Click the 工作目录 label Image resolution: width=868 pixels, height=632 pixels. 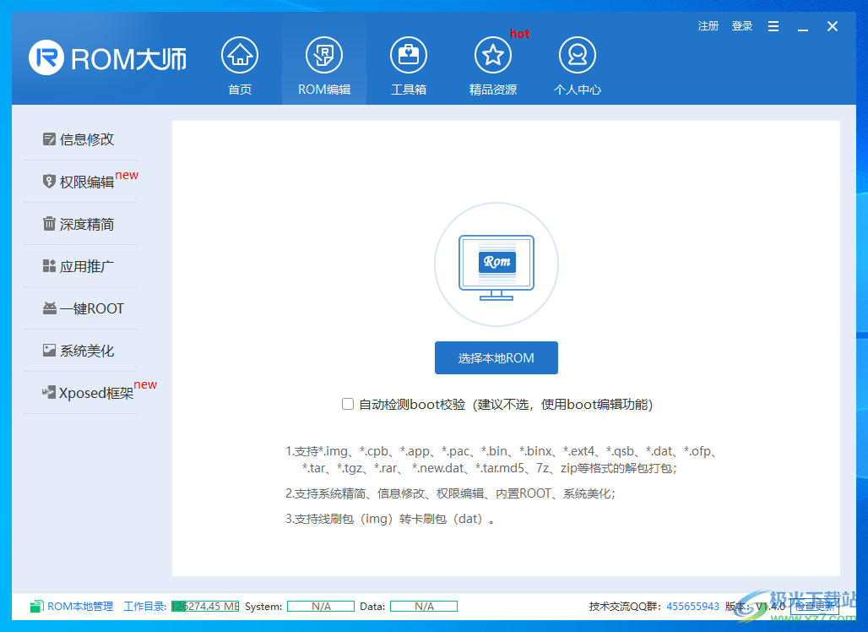144,607
